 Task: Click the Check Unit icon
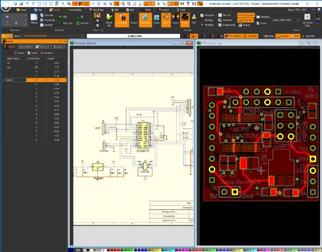tap(109, 19)
